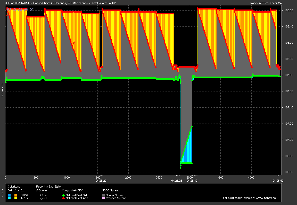297x205 pixels.
Task: Click the 3500 tick on the x-axis
Action: tap(220, 178)
